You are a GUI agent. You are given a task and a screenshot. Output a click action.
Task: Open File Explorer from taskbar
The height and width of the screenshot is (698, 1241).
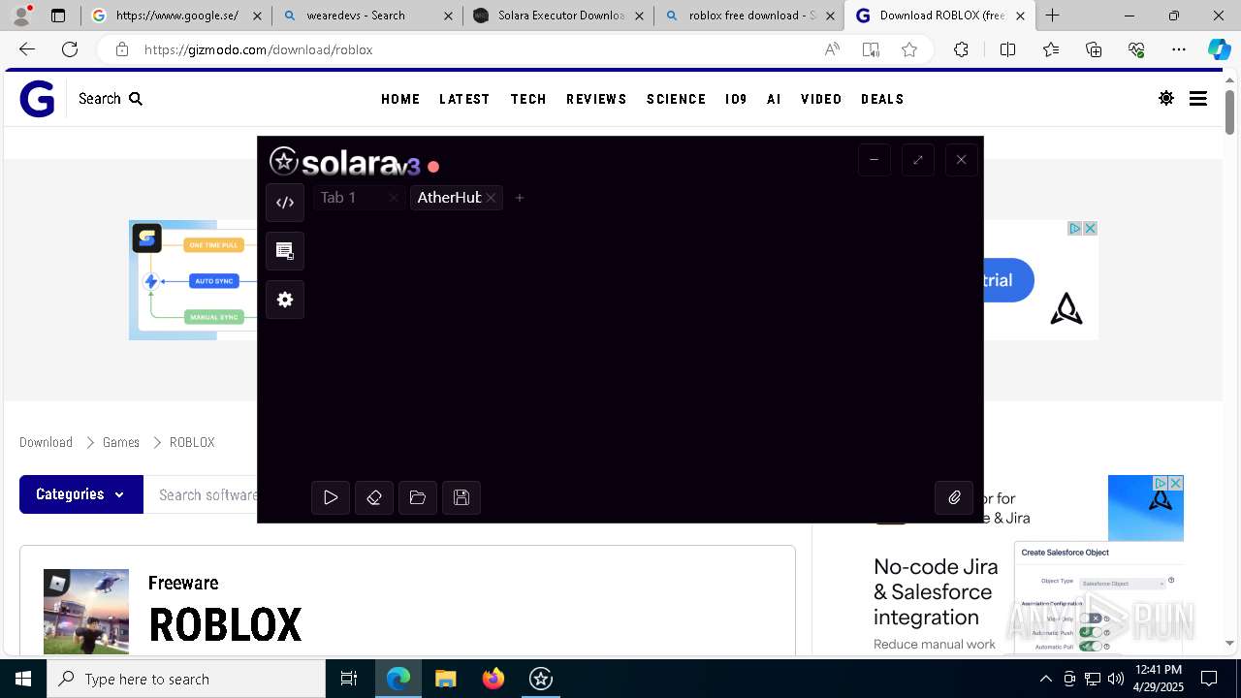click(445, 679)
